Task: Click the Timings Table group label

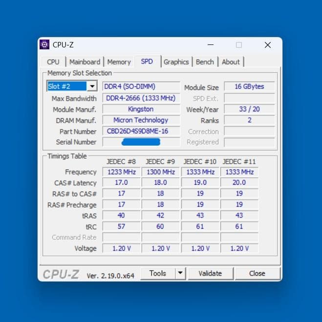Action: (x=67, y=156)
